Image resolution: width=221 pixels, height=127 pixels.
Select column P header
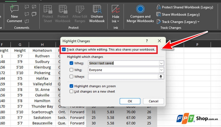pos(197,45)
